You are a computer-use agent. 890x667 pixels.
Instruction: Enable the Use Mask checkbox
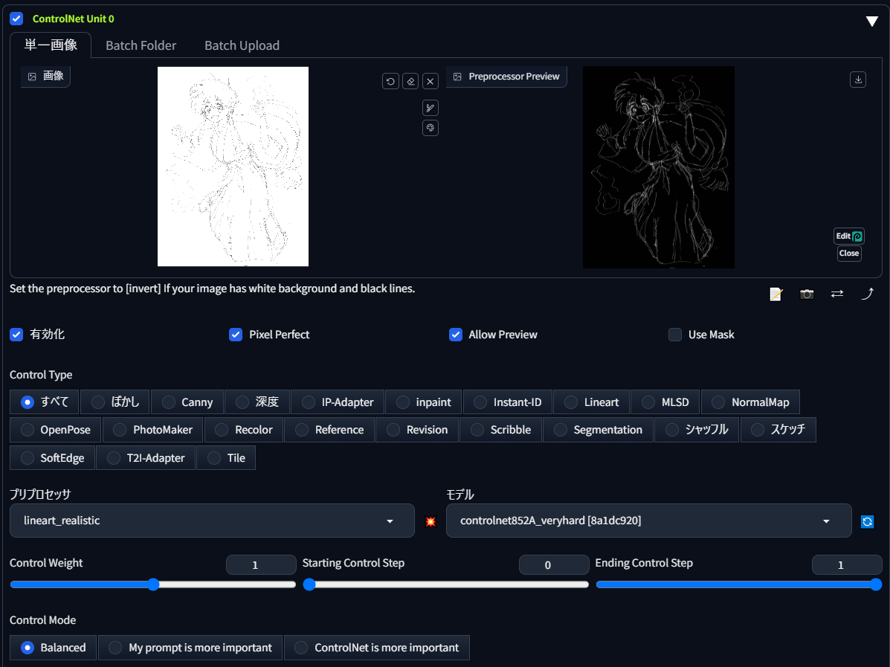point(675,335)
